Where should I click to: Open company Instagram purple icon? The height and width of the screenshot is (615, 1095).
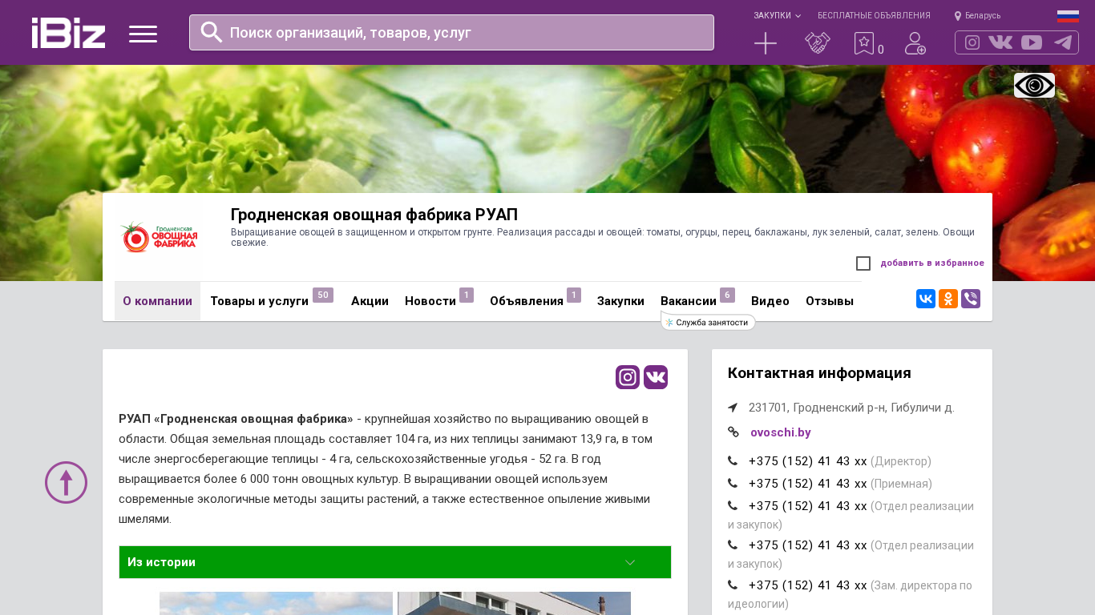pos(628,377)
